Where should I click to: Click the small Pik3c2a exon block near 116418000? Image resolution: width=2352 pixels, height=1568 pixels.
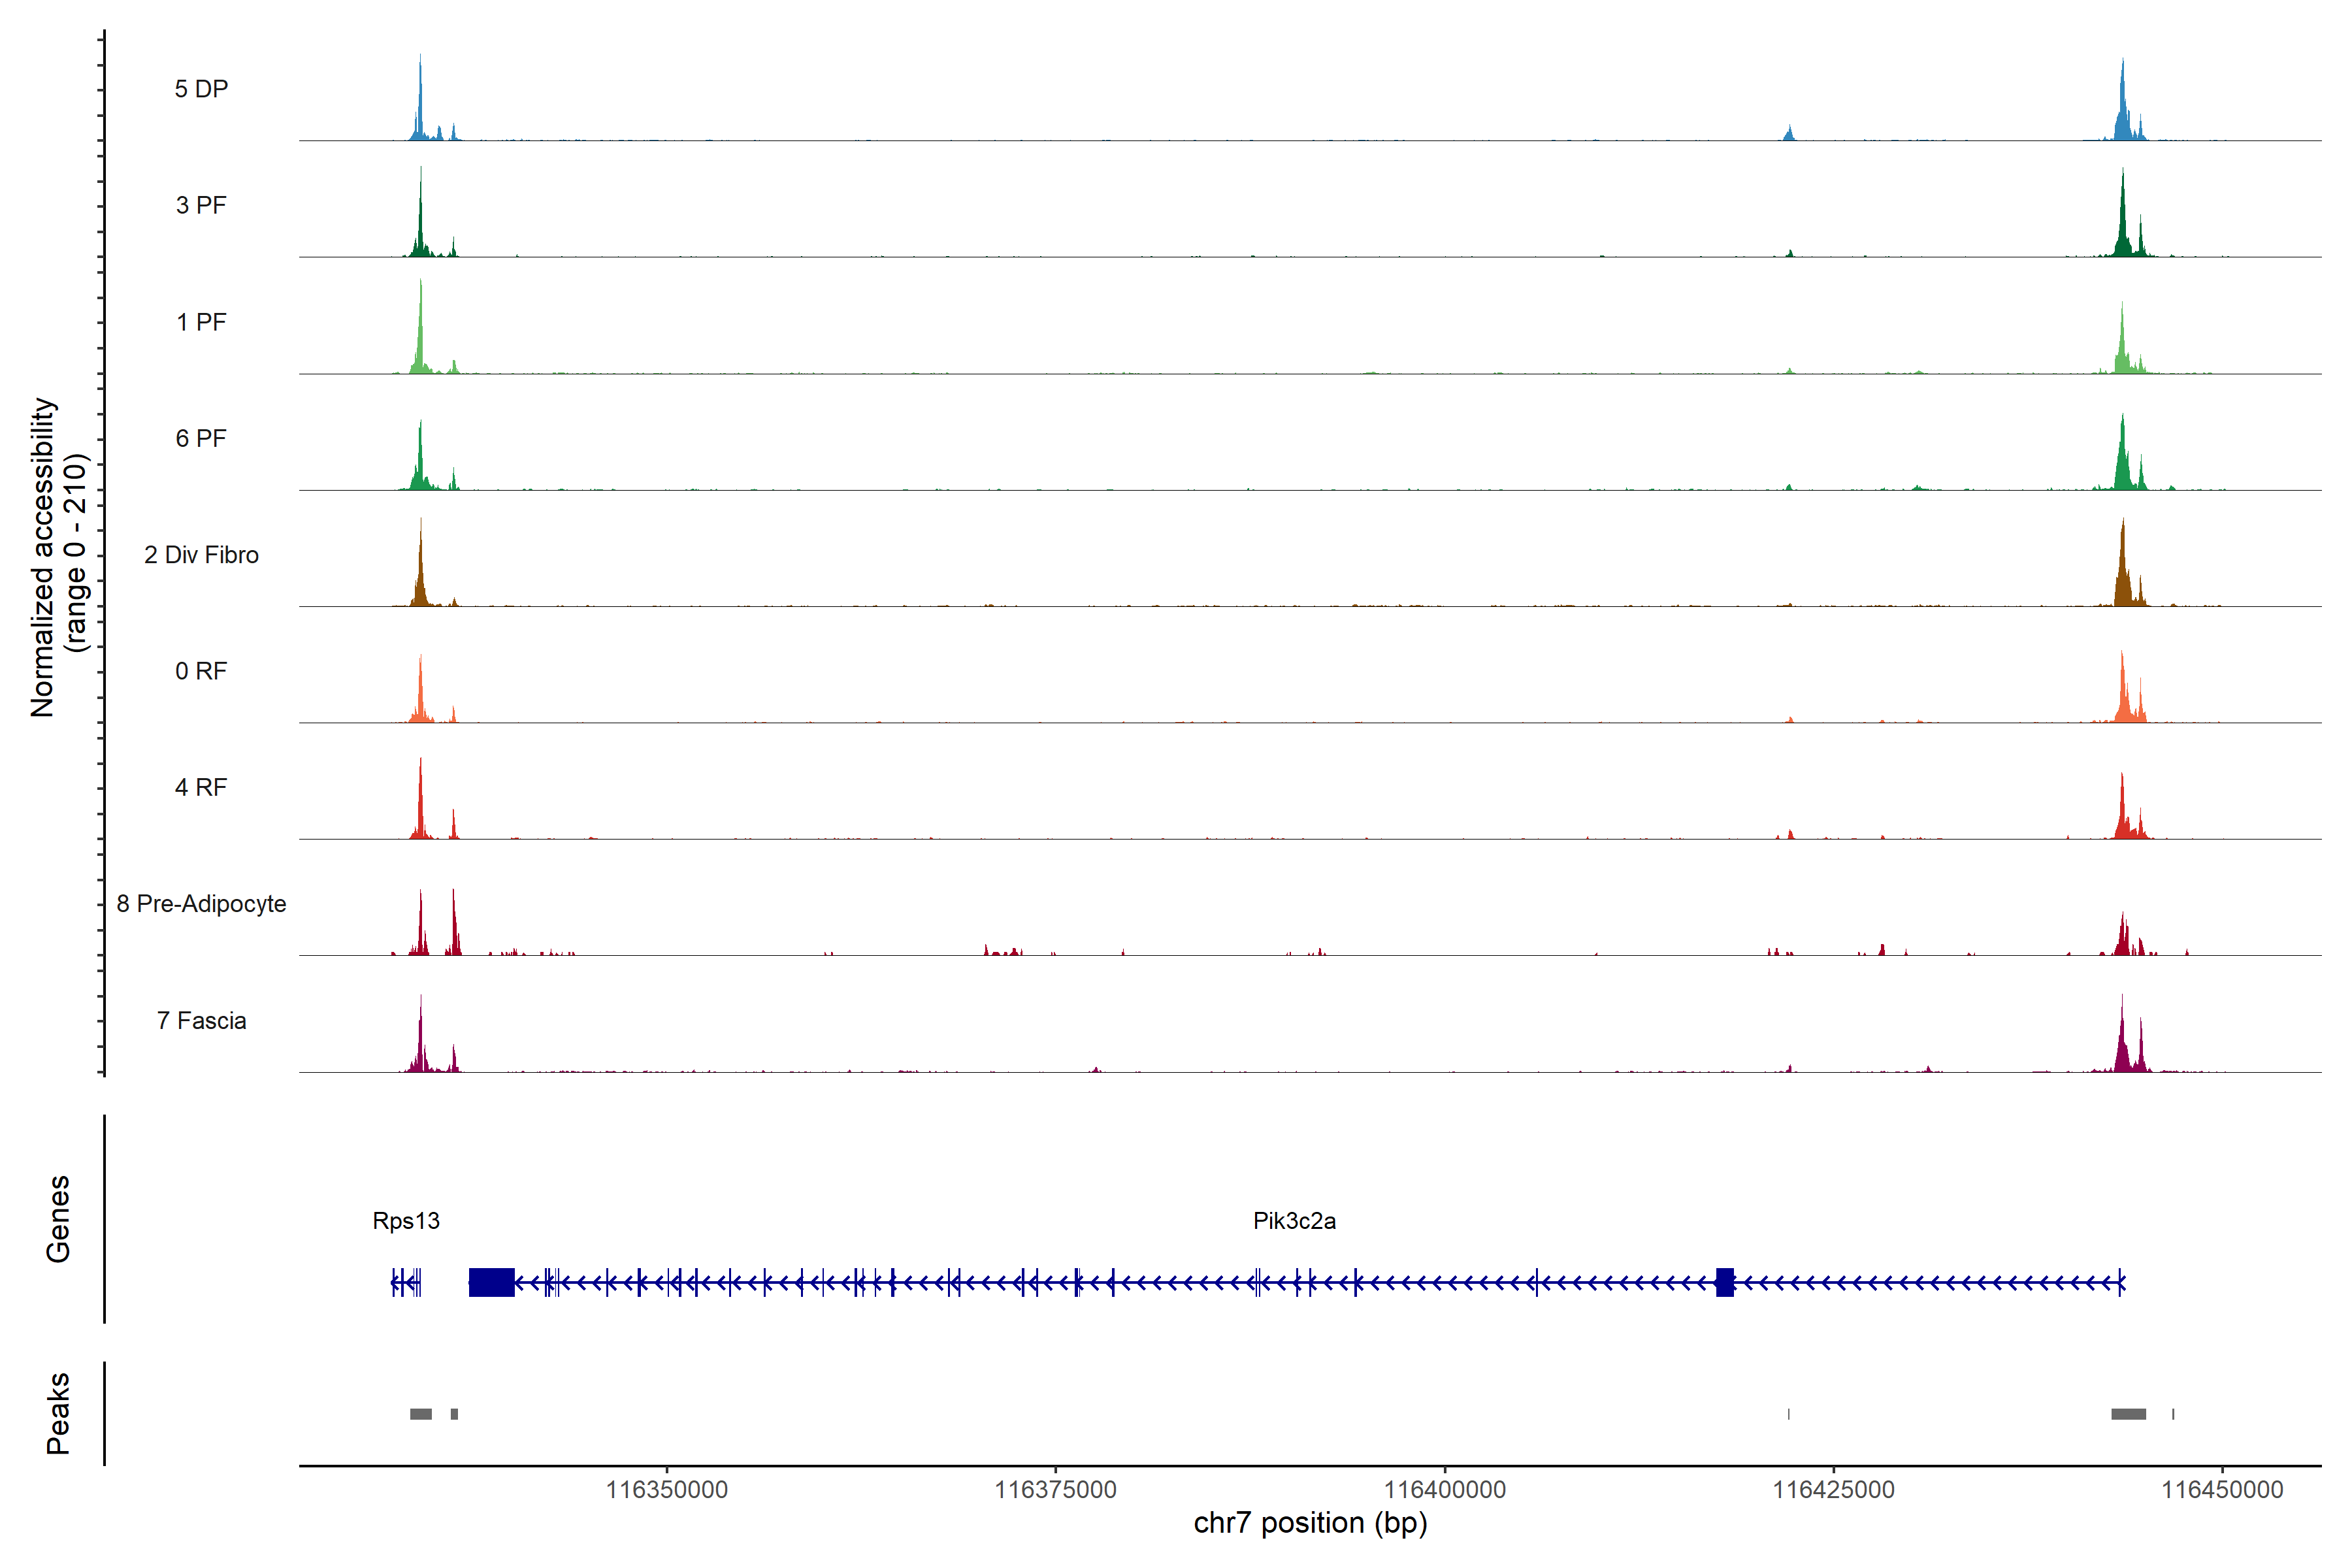[x=1724, y=1282]
